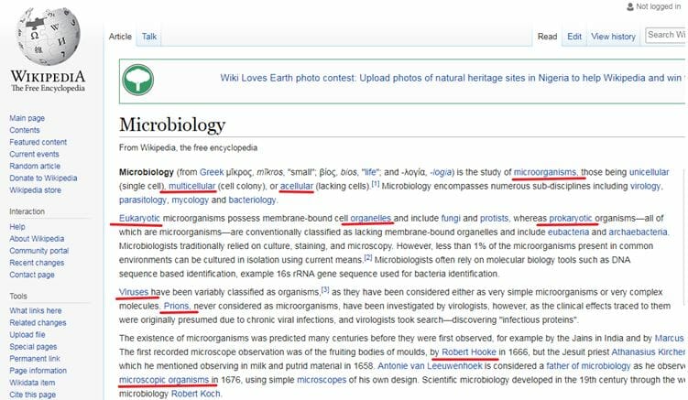Click the user icon beside Not logged in

(630, 6)
